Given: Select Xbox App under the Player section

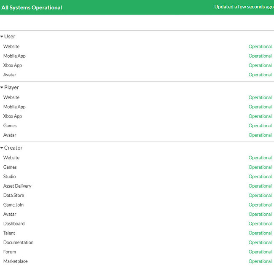Looking at the screenshot, I should tap(13, 116).
